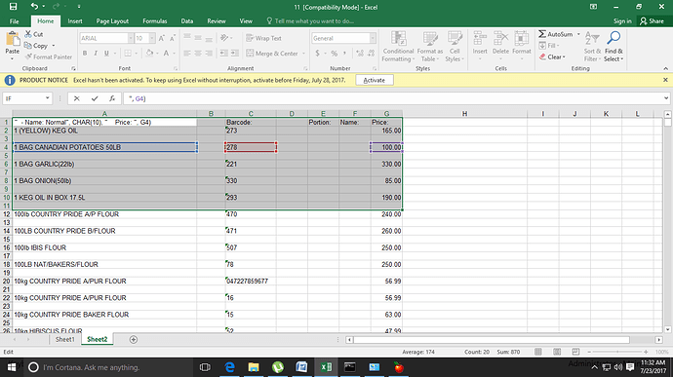673x377 pixels.
Task: Switch to the Page Layout tab
Action: pos(112,21)
